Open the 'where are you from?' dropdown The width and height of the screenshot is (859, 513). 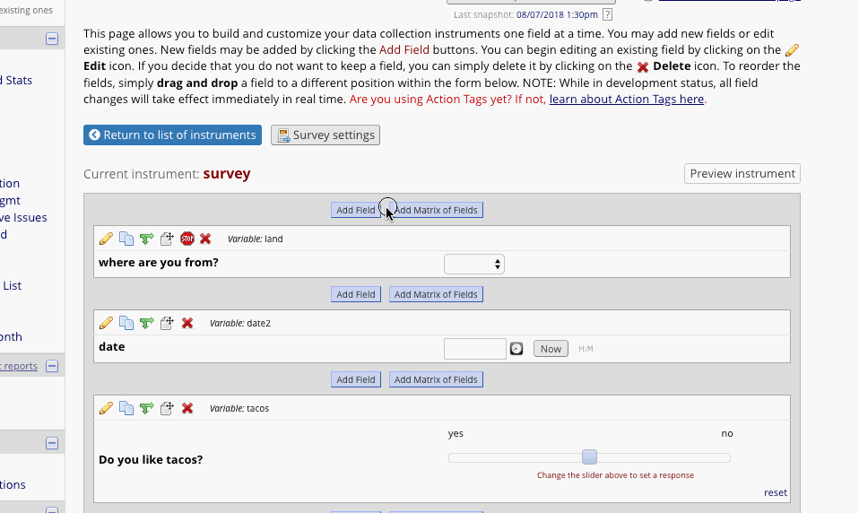[x=473, y=265]
